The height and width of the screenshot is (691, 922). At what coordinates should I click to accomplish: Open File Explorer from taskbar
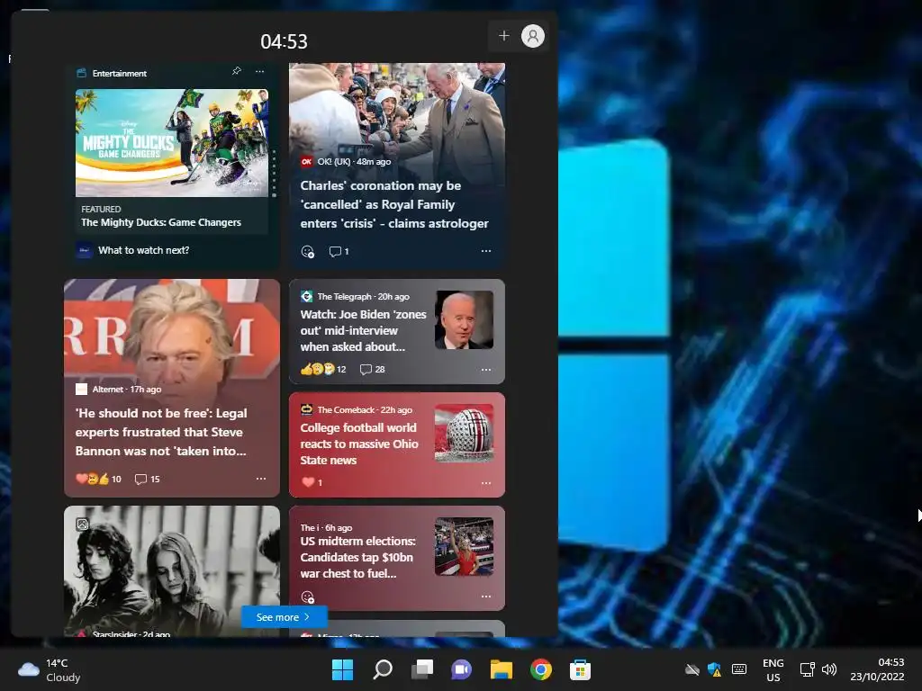(502, 669)
